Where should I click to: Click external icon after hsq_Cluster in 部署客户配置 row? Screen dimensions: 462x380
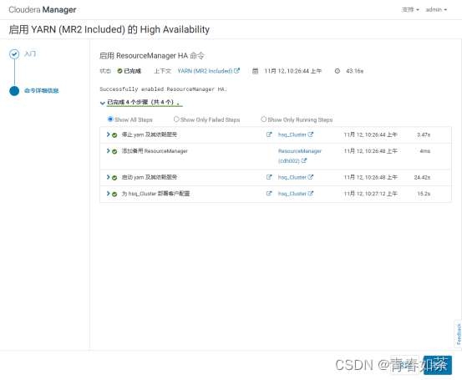[x=311, y=193]
